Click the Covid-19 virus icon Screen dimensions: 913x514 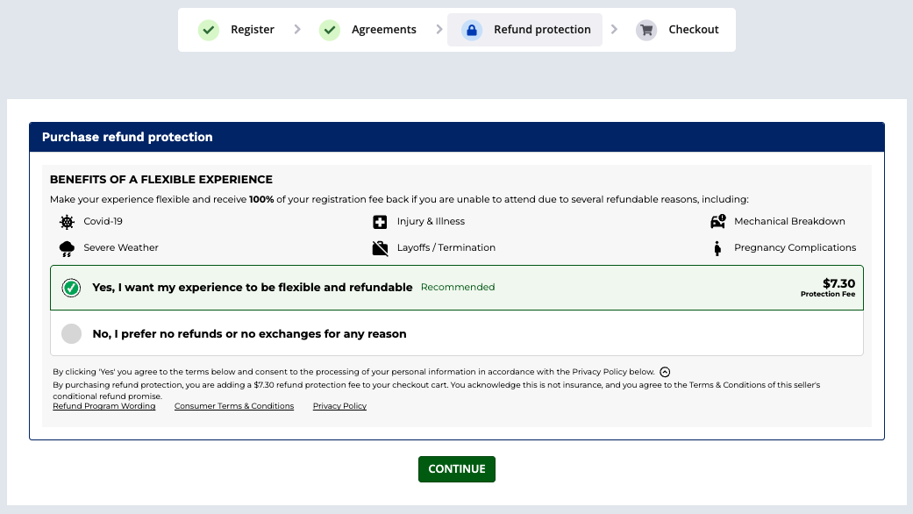tap(67, 222)
